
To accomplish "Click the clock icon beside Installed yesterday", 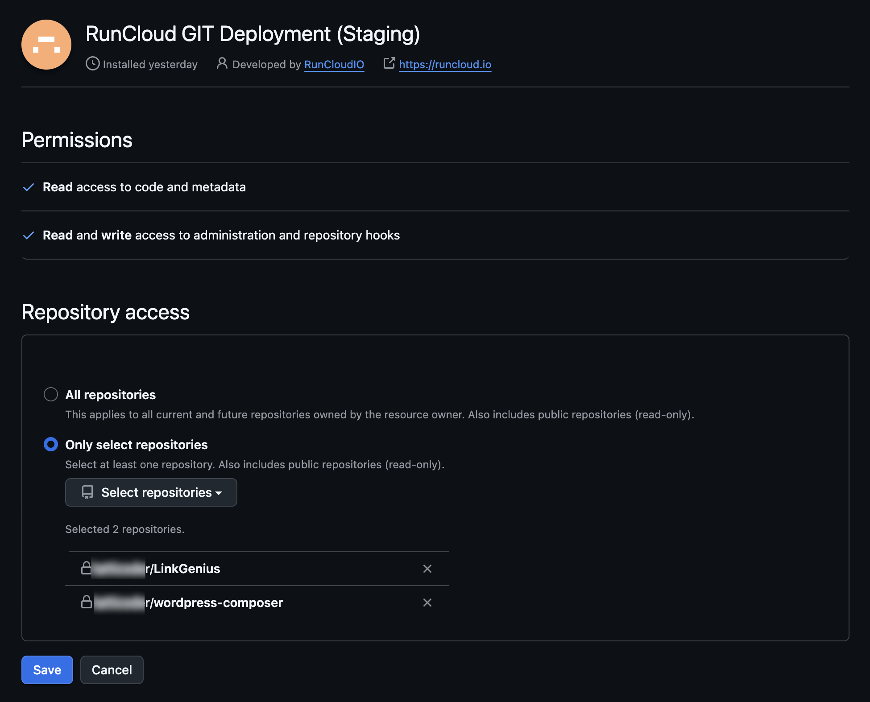I will 92,64.
